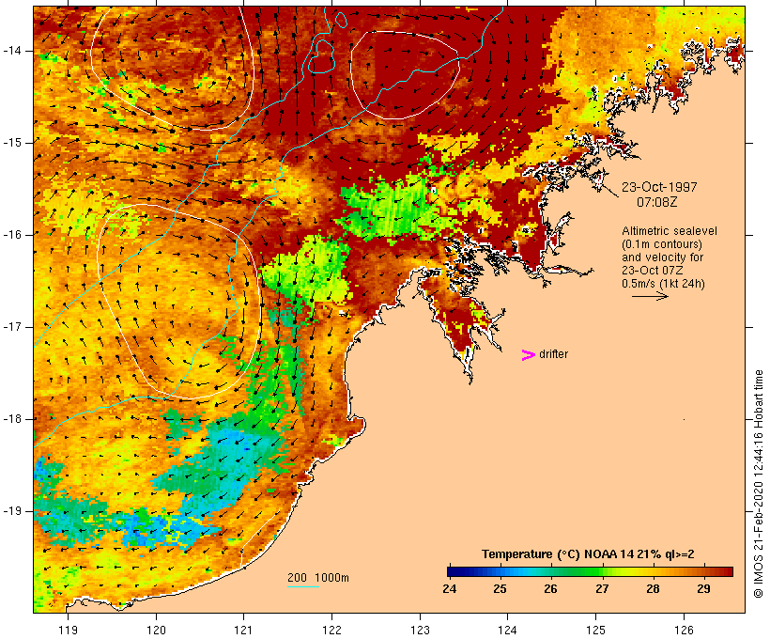Viewport: 770px width, 639px height.
Task: Click the 'Altimetric sealevel' caption line
Action: pyautogui.click(x=670, y=231)
